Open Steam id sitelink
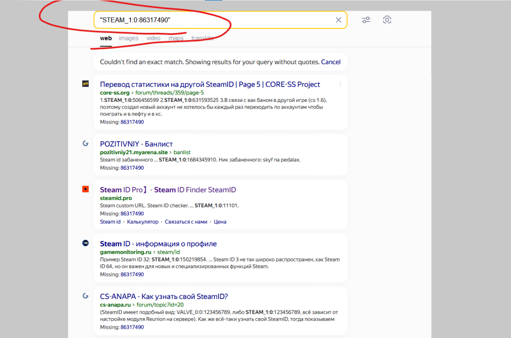The width and height of the screenshot is (511, 338). point(110,222)
